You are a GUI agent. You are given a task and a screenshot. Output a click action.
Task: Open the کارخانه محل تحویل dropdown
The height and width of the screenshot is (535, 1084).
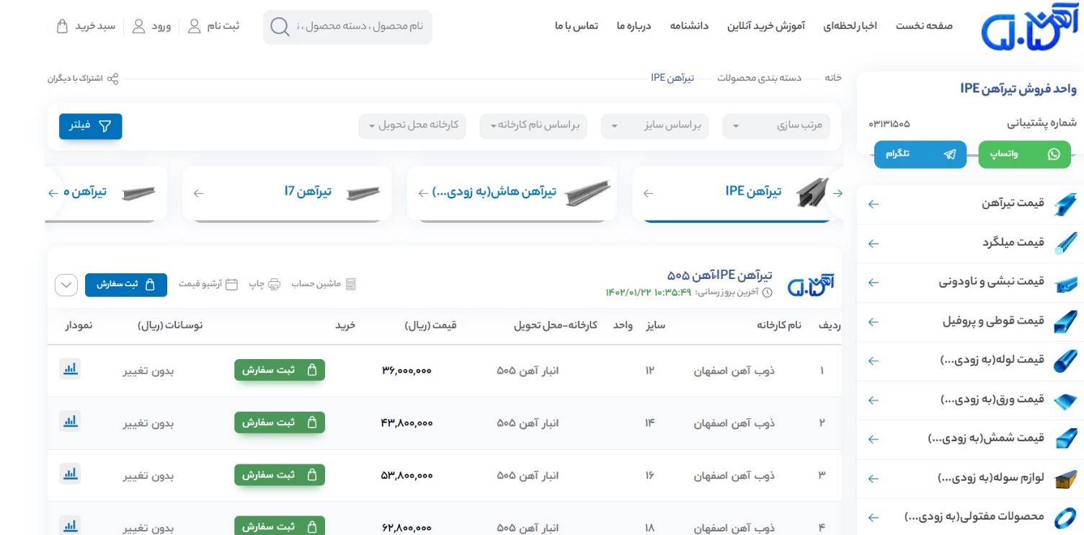coord(412,126)
